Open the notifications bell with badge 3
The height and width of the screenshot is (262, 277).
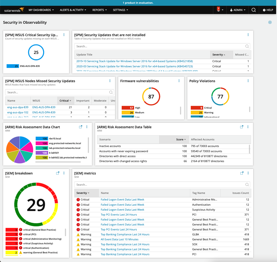pos(218,9)
